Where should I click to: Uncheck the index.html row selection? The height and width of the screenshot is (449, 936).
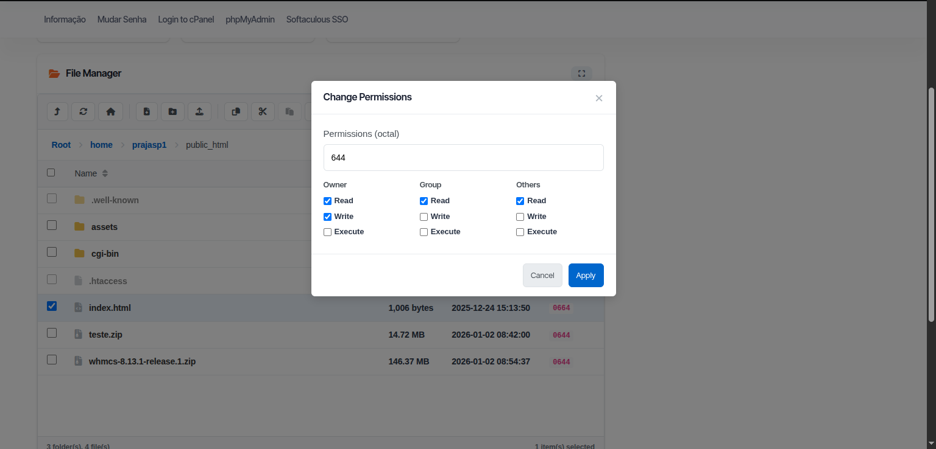[x=52, y=306]
